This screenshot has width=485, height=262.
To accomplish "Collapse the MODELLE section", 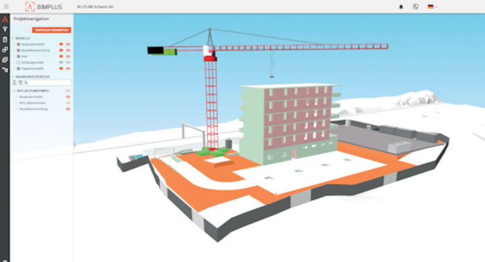I will click(x=13, y=38).
